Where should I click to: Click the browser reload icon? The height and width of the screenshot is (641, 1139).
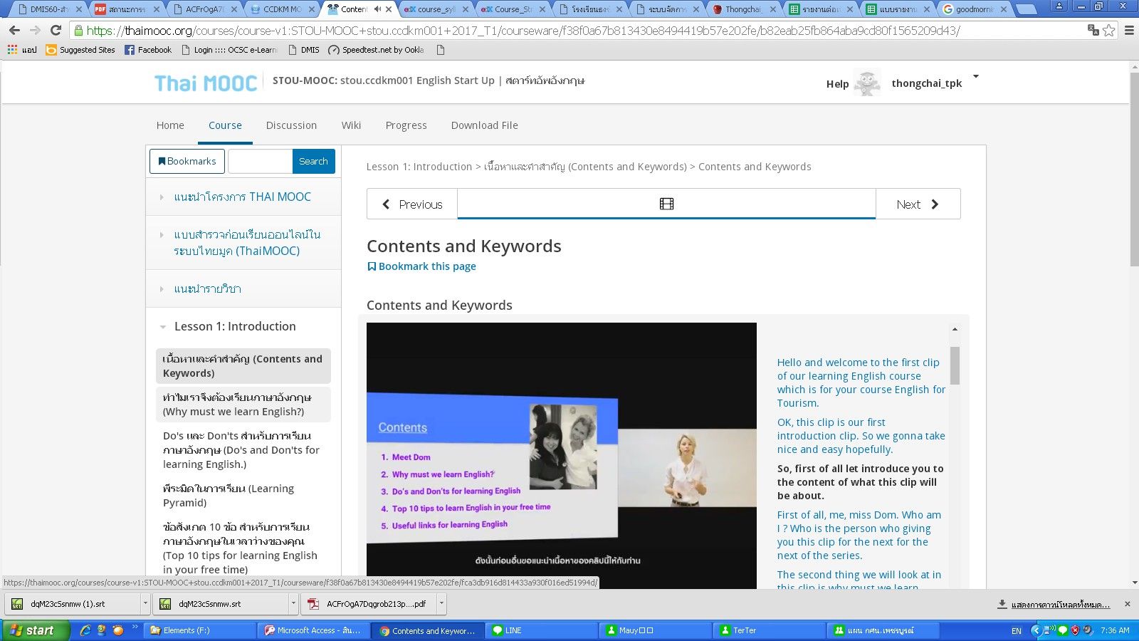pyautogui.click(x=56, y=31)
